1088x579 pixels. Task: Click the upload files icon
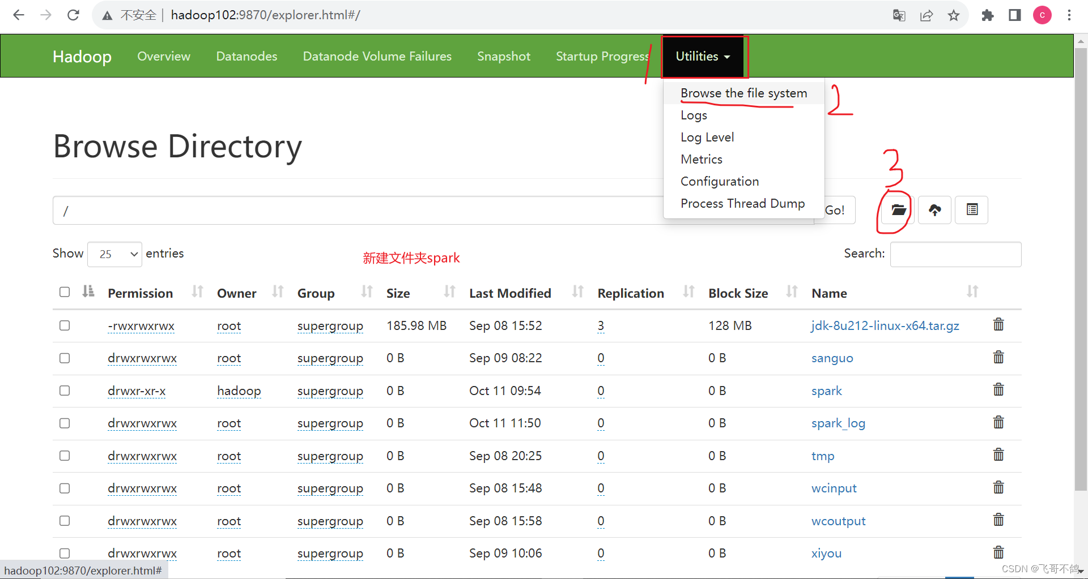coord(934,210)
